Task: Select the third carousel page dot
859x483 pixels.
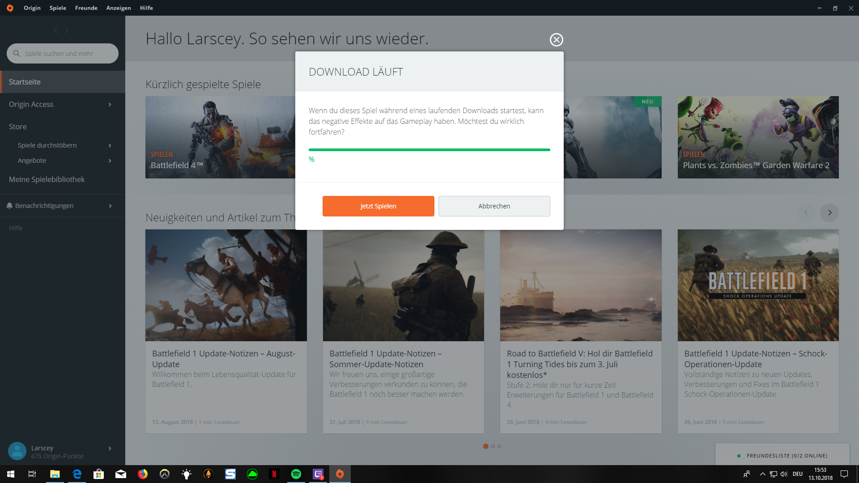Action: [499, 446]
